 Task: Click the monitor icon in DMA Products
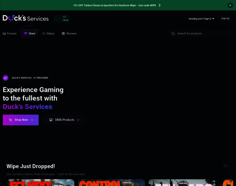(51, 120)
